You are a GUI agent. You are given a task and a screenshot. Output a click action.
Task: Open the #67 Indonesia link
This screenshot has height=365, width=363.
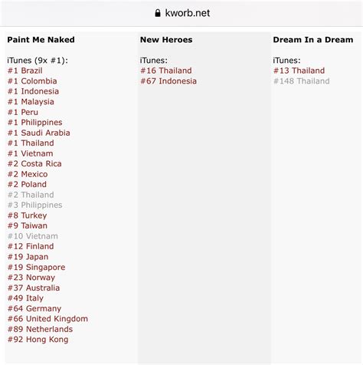point(168,81)
